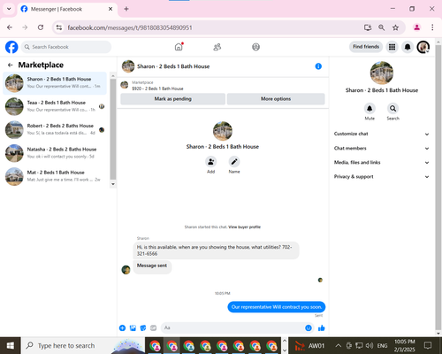
Task: Expand Customize chat section
Action: (x=382, y=134)
